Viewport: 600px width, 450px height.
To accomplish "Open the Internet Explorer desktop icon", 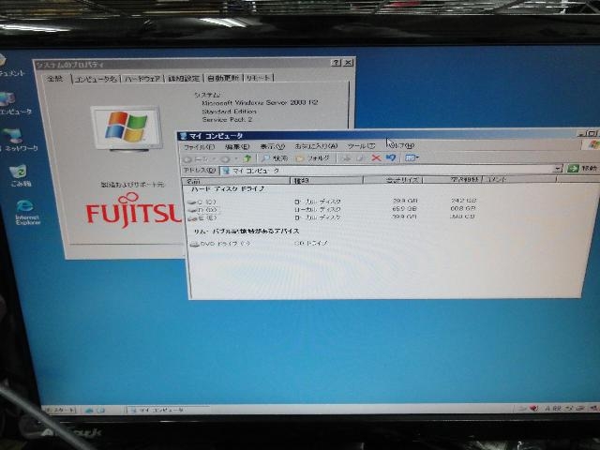I will [x=27, y=212].
